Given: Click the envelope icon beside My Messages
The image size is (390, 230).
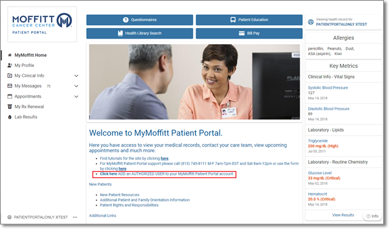Looking at the screenshot, I should coord(10,86).
